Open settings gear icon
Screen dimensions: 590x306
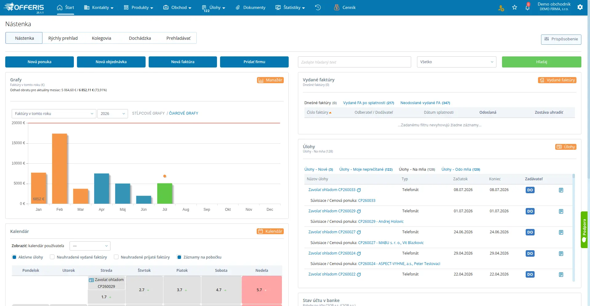580,7
